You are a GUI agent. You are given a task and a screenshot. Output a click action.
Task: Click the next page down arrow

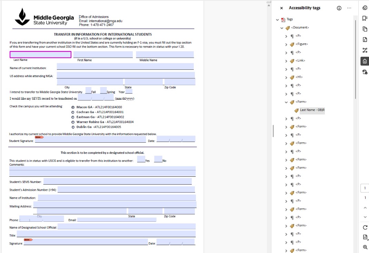point(365,217)
